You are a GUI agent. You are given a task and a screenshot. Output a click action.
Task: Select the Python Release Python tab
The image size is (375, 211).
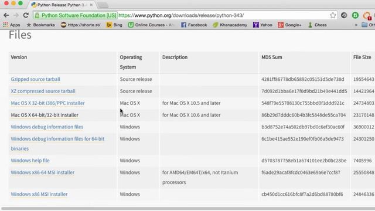pyautogui.click(x=61, y=5)
